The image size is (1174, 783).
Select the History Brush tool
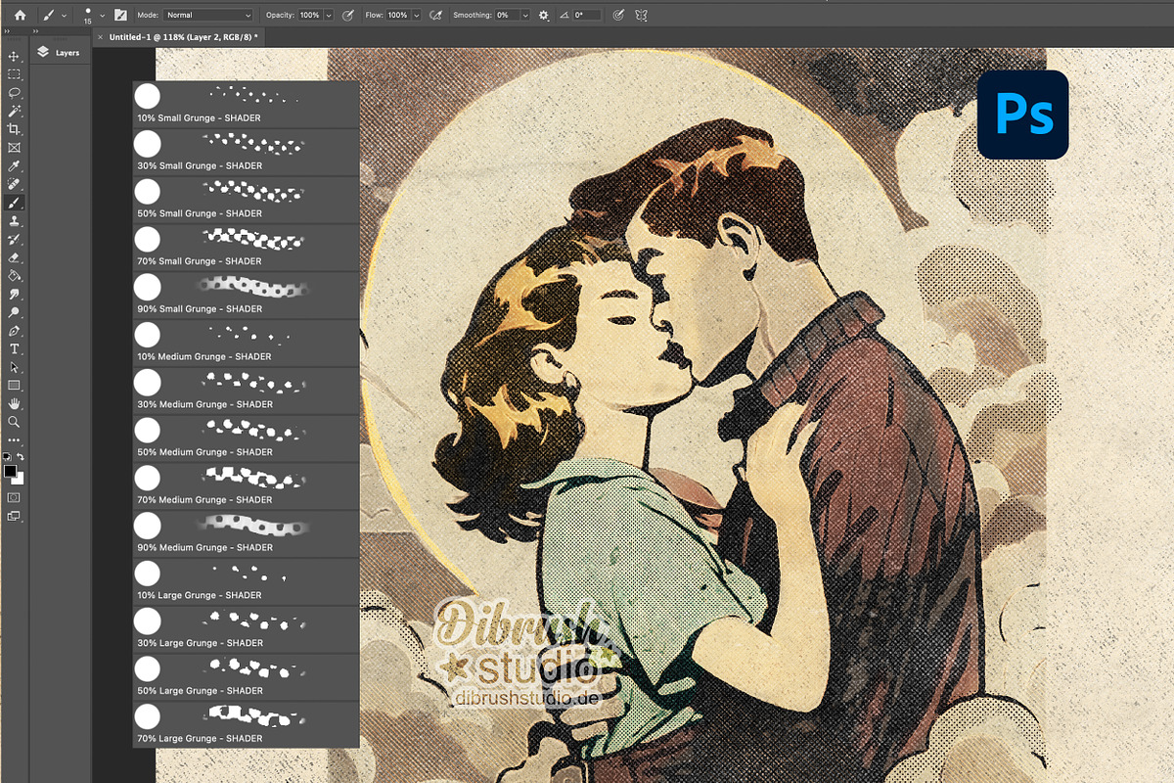(14, 239)
